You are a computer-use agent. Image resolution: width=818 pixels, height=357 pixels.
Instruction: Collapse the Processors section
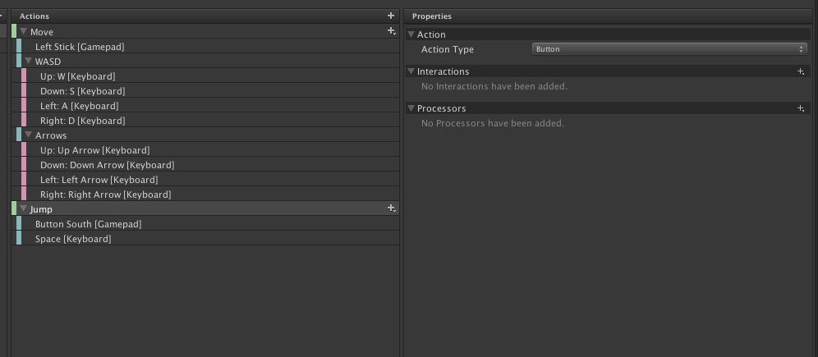411,108
